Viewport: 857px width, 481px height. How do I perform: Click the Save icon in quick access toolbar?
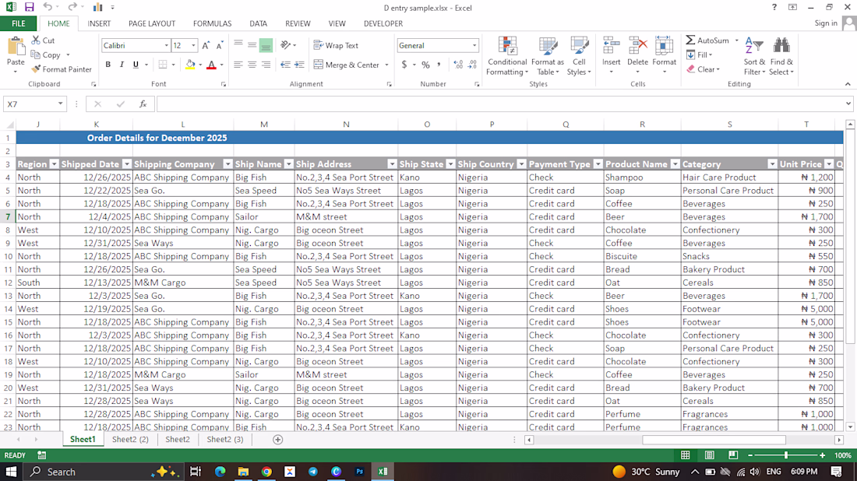pos(29,8)
